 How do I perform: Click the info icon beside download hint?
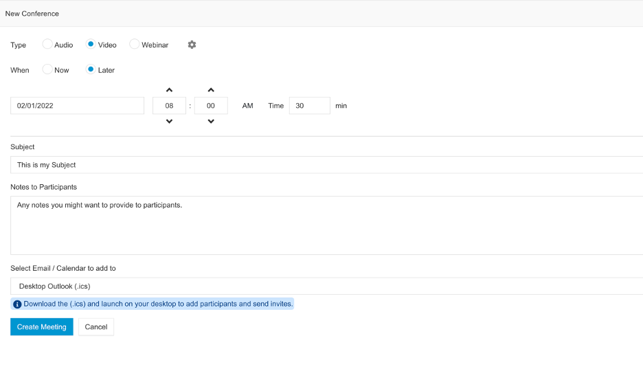[x=17, y=304]
